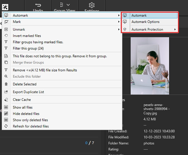Choose Mark menu entry
This screenshot has width=188, height=155.
pyautogui.click(x=62, y=22)
